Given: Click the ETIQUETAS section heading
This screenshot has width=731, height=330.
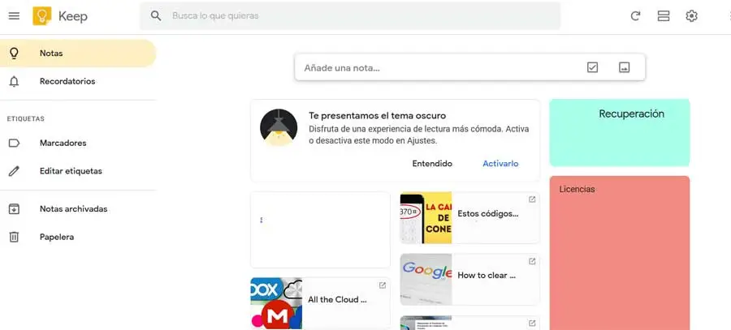Looking at the screenshot, I should pyautogui.click(x=26, y=118).
